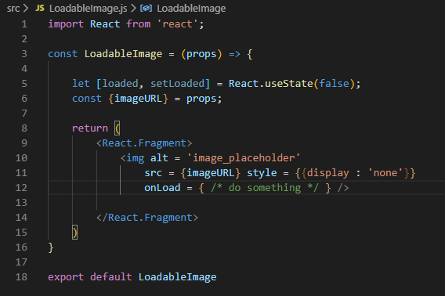The image size is (445, 296).
Task: Click the 'image_placeholder' string
Action: click(244, 158)
